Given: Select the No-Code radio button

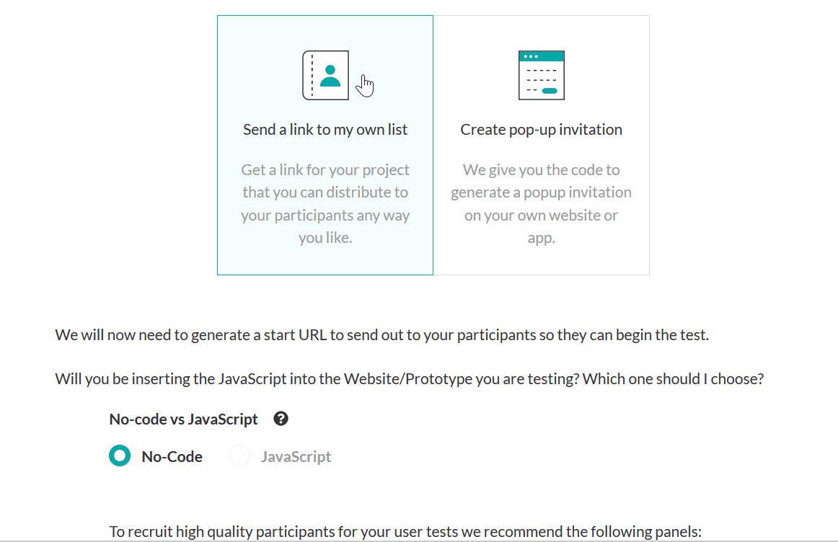Looking at the screenshot, I should coord(120,456).
